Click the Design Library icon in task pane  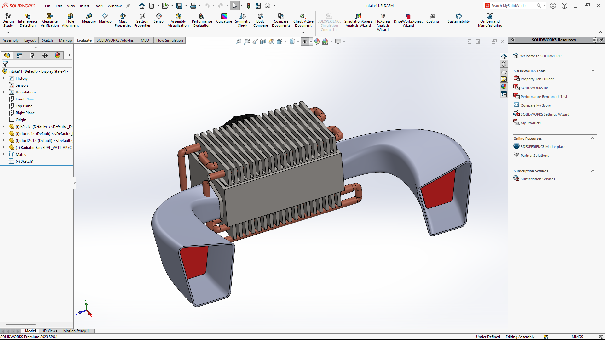(504, 64)
